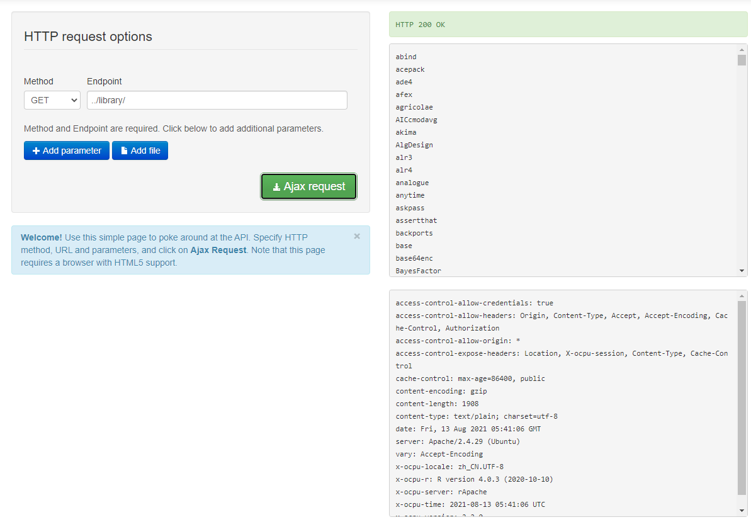The image size is (751, 522).
Task: Click the upload icon inside Ajax request button
Action: click(x=277, y=186)
